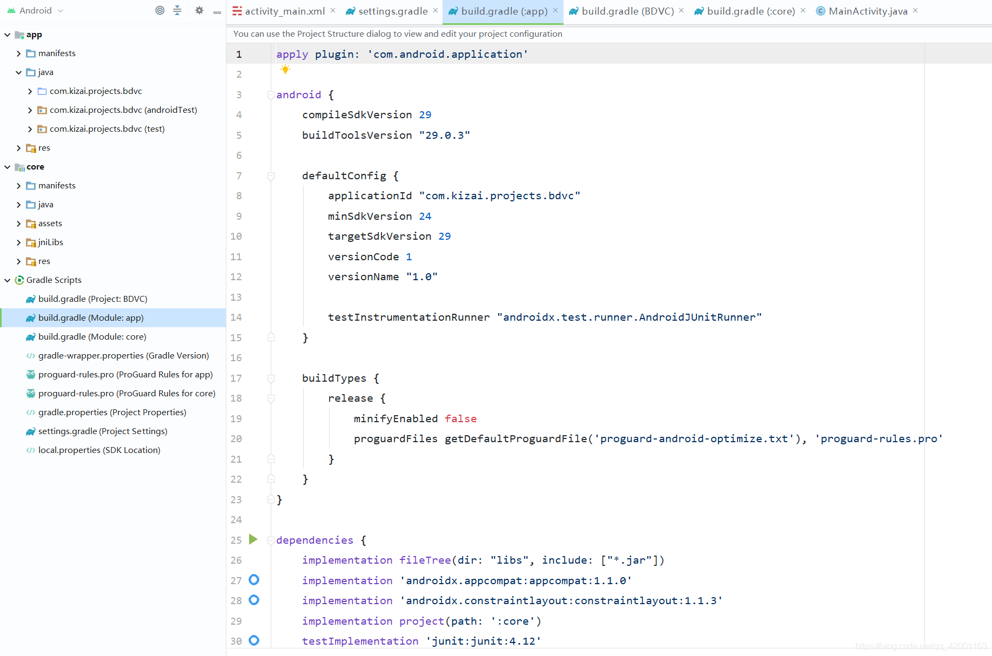Fold the buildTypes block on line 17
Viewport: 992px width, 656px height.
pyautogui.click(x=271, y=378)
